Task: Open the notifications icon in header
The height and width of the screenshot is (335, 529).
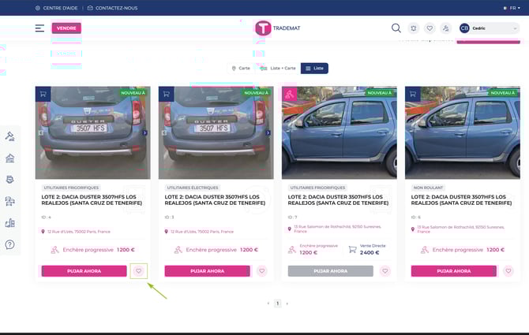Action: point(413,28)
